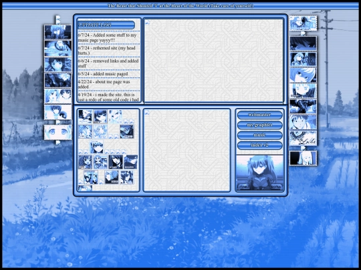Viewport: 361px width, 270px height.
Task: Click the first avatar icon in the icon grid's top row
Action: coord(85,117)
